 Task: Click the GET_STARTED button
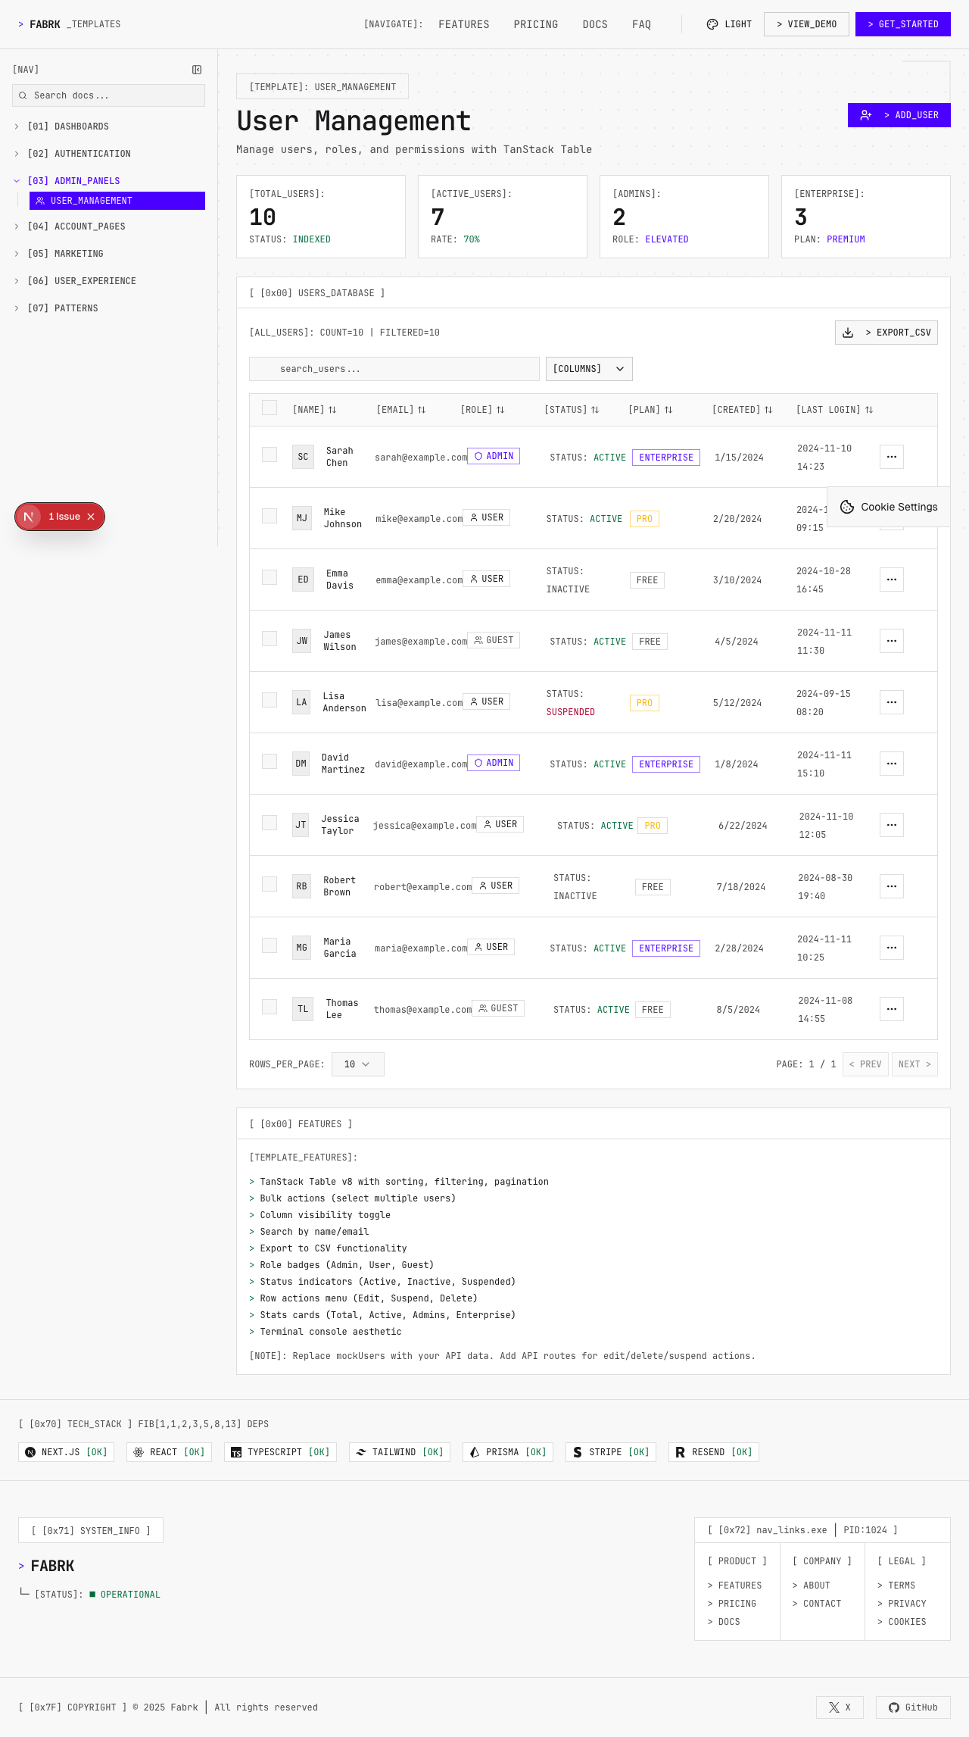(903, 24)
